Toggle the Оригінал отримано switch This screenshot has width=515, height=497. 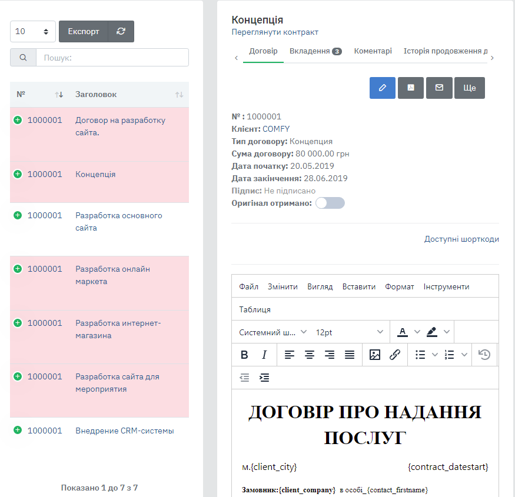[x=330, y=203]
